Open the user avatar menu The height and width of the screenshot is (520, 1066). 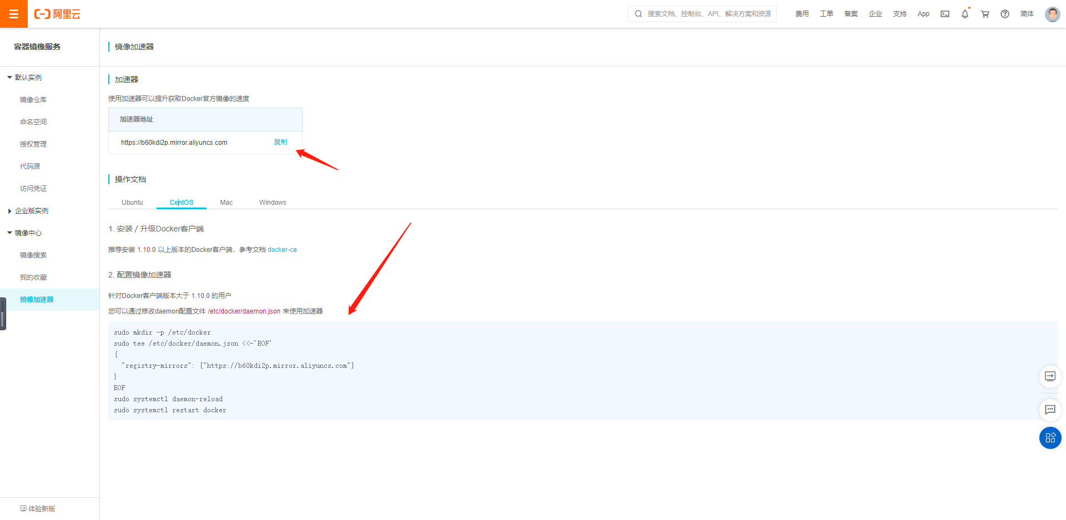pyautogui.click(x=1052, y=14)
